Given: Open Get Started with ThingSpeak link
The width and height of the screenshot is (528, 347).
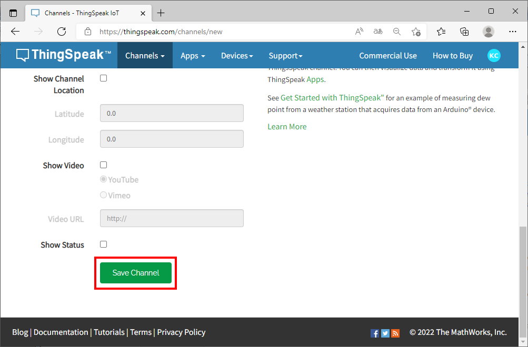Looking at the screenshot, I should click(332, 98).
